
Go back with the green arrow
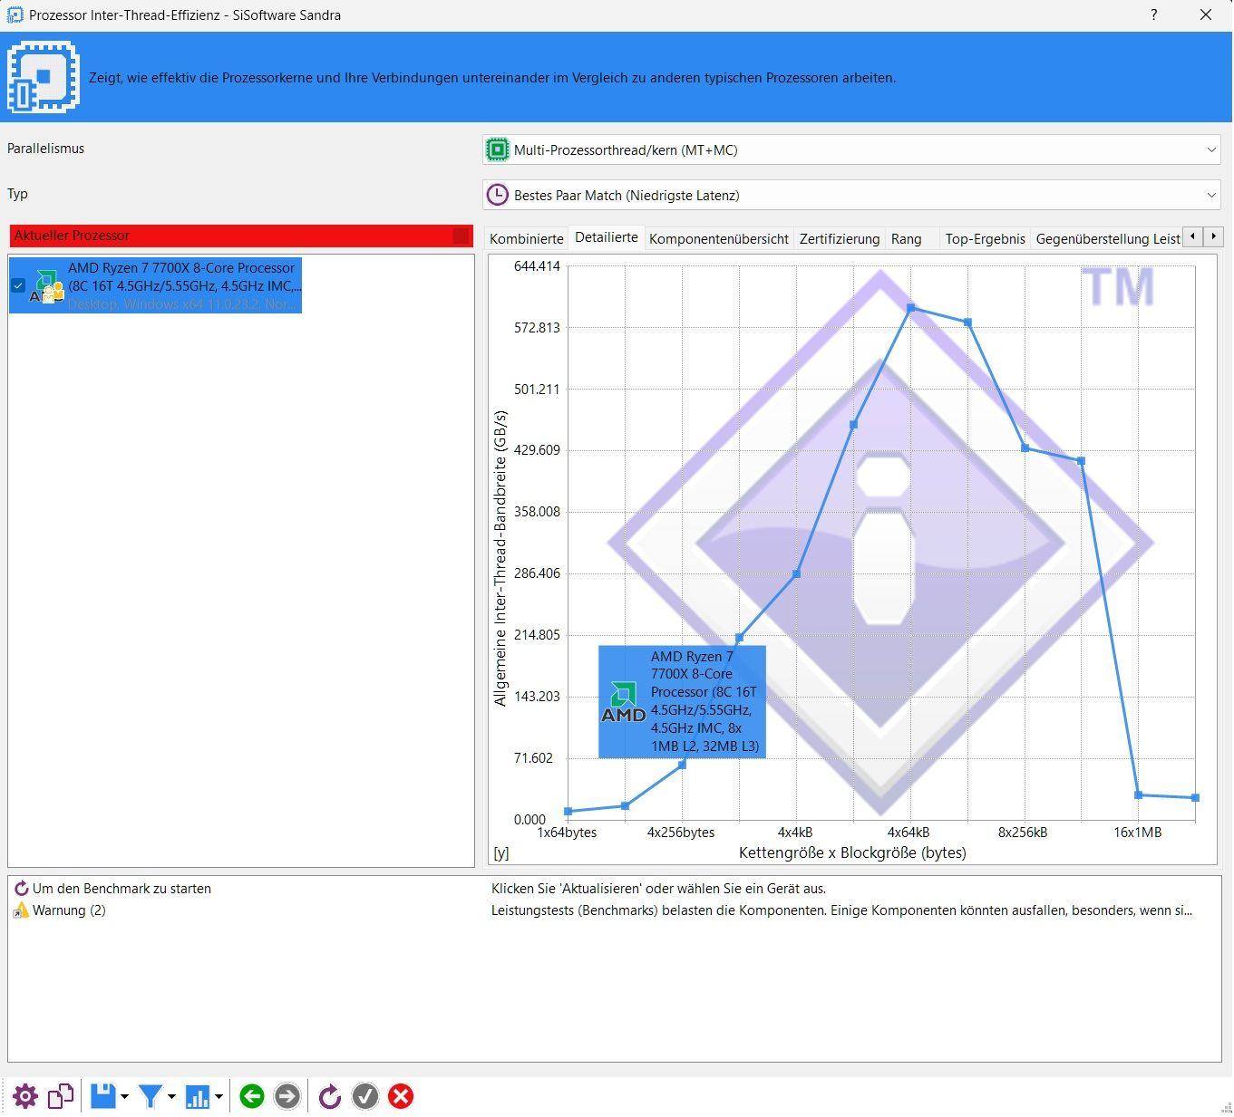tap(252, 1097)
